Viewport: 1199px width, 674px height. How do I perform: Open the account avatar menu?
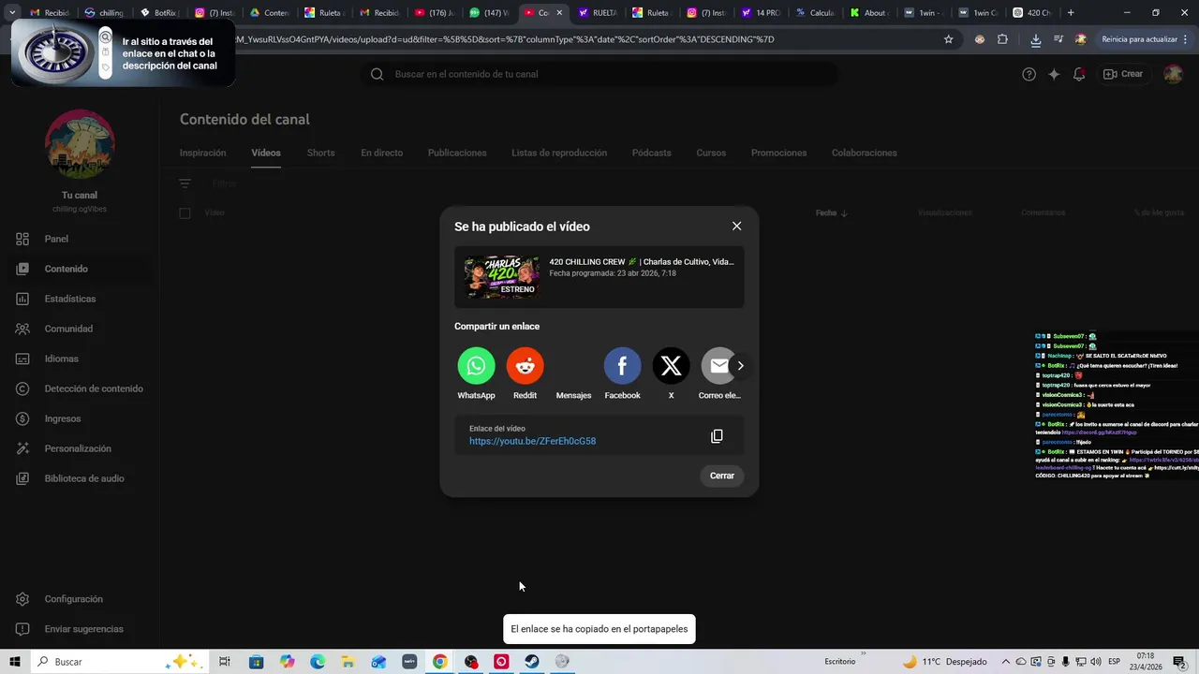(x=1173, y=74)
